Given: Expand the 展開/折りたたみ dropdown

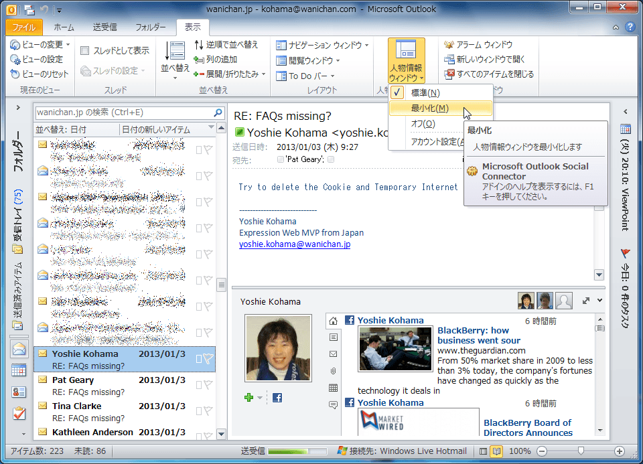Looking at the screenshot, I should click(230, 74).
